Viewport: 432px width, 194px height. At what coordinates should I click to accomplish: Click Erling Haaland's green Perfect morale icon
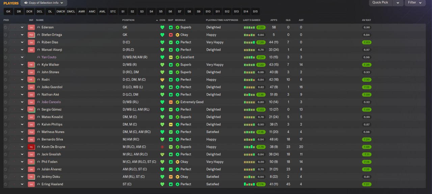[x=178, y=184]
